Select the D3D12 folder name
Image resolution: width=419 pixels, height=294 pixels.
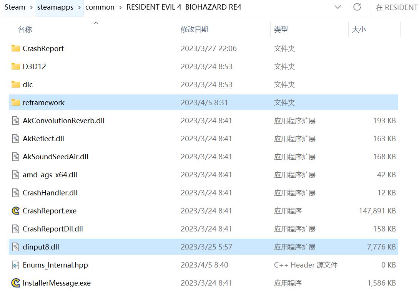click(x=35, y=66)
